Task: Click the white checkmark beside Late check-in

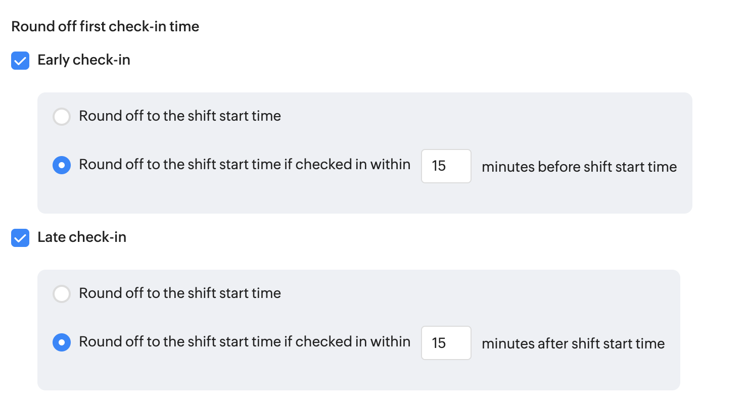Action: [x=20, y=238]
